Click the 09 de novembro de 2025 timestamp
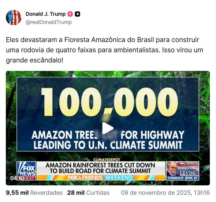216x202 pixels. (x=165, y=193)
